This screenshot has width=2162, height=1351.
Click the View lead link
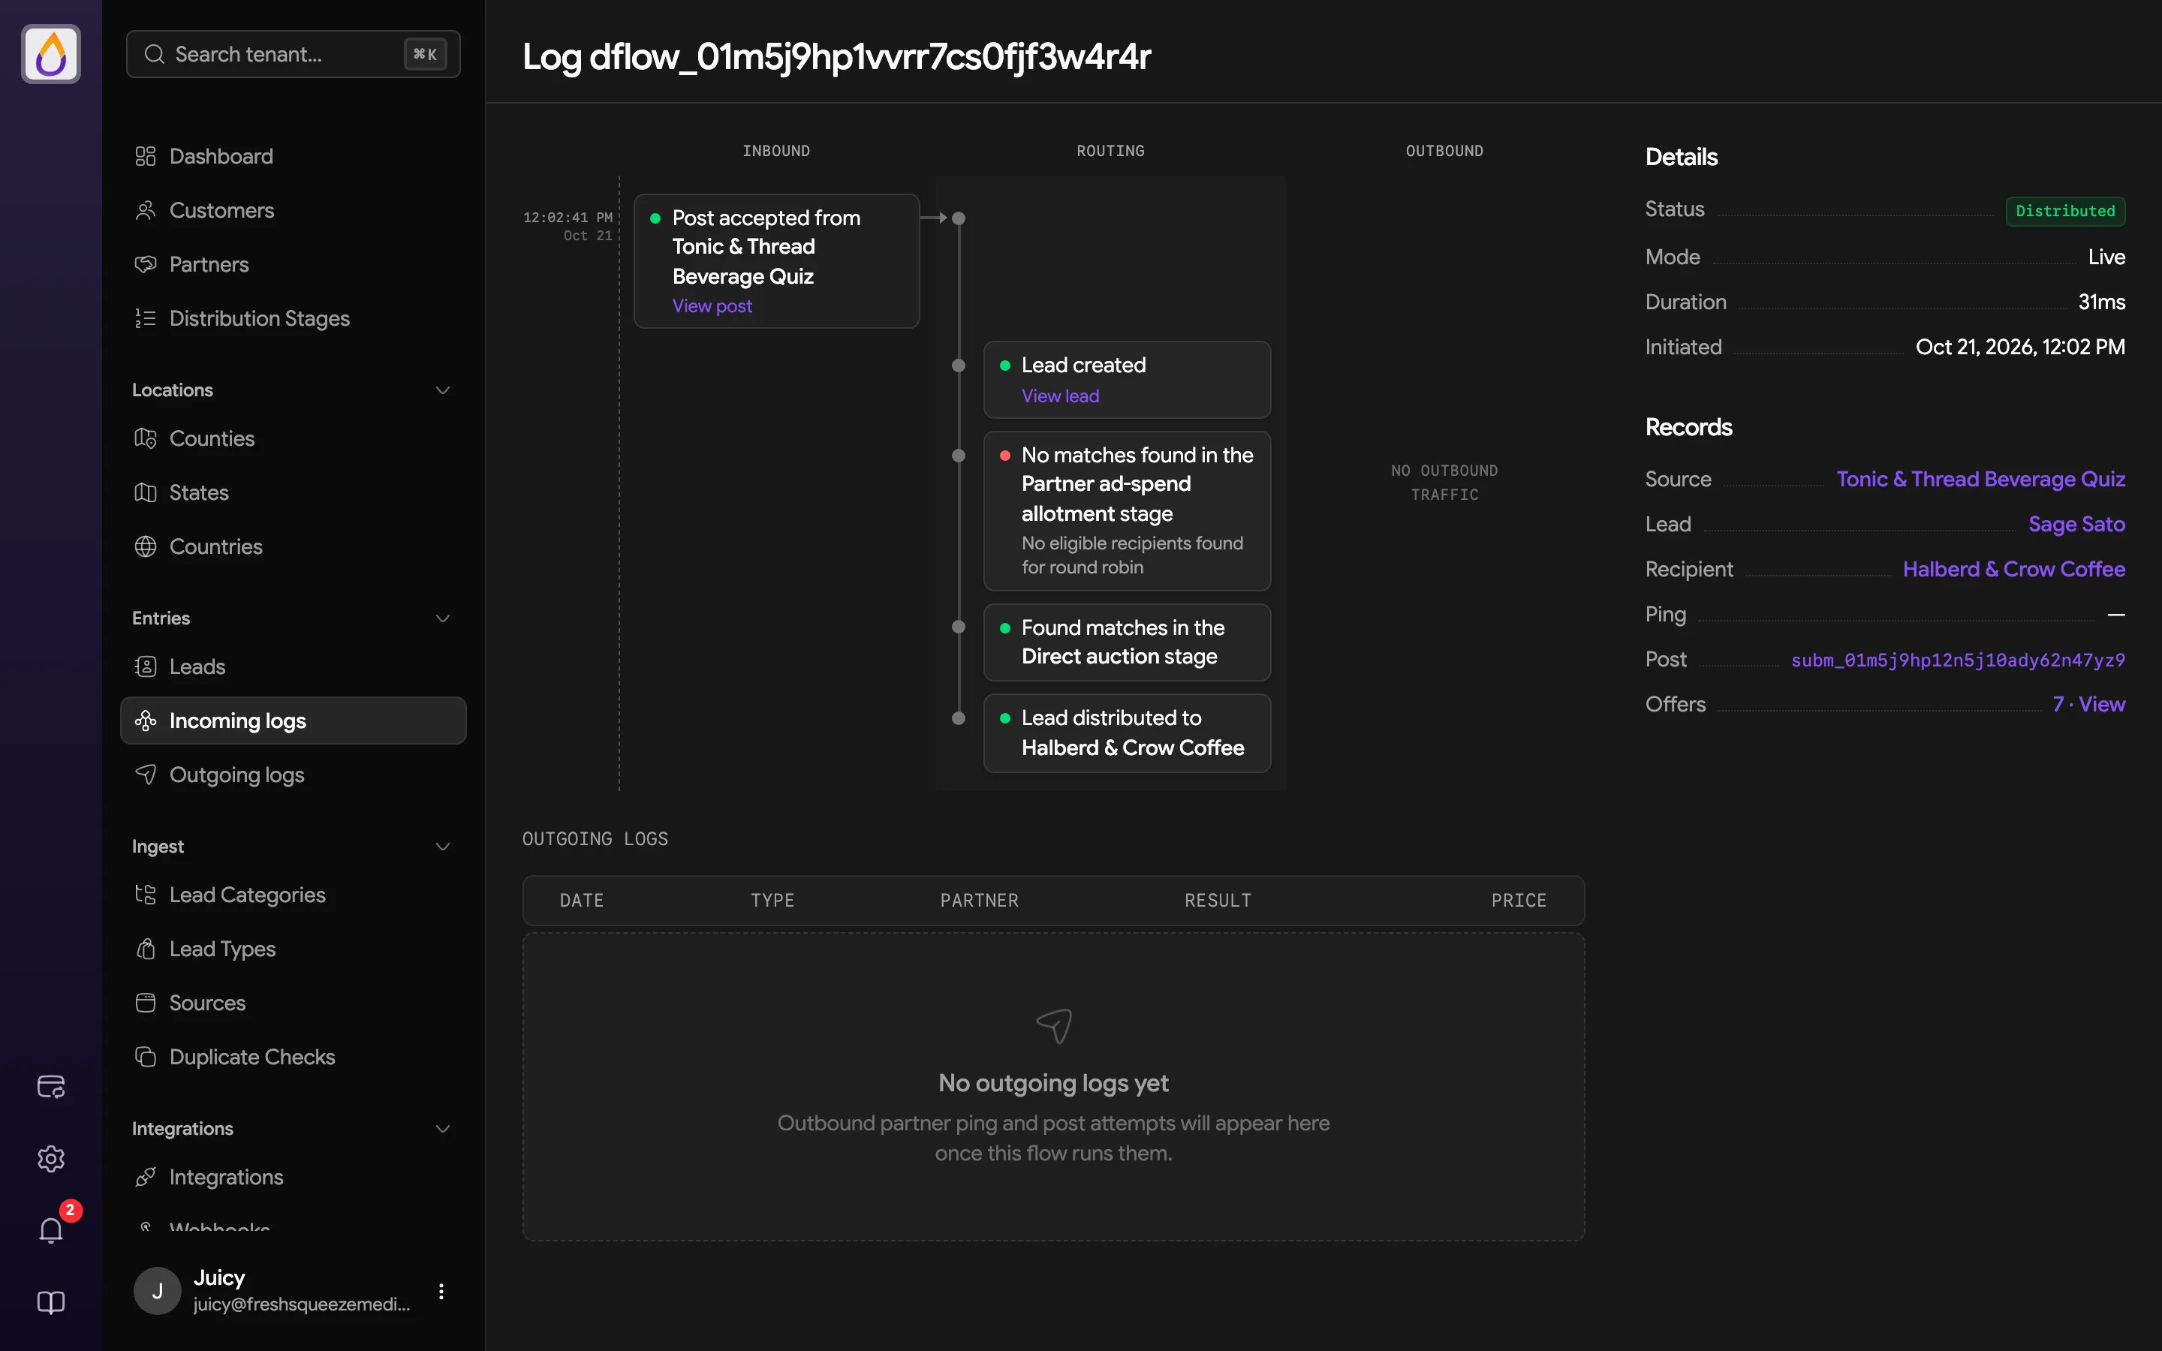pos(1061,397)
